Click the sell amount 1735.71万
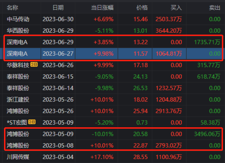 click(x=207, y=42)
